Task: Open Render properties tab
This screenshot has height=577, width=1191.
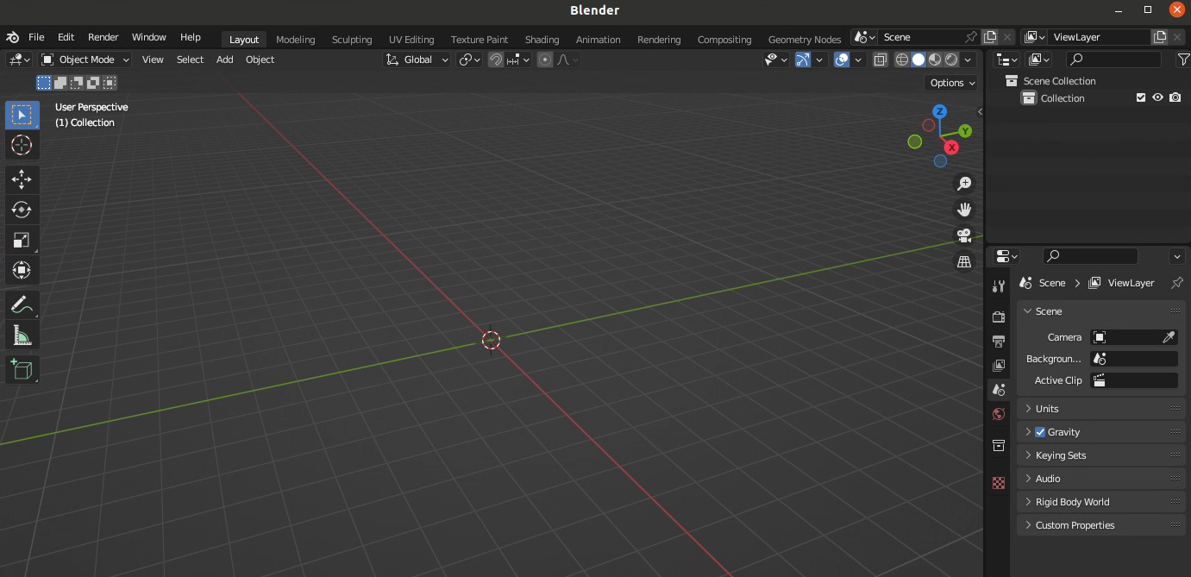Action: (999, 317)
